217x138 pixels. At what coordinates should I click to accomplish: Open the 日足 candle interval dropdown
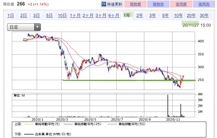click(x=24, y=27)
